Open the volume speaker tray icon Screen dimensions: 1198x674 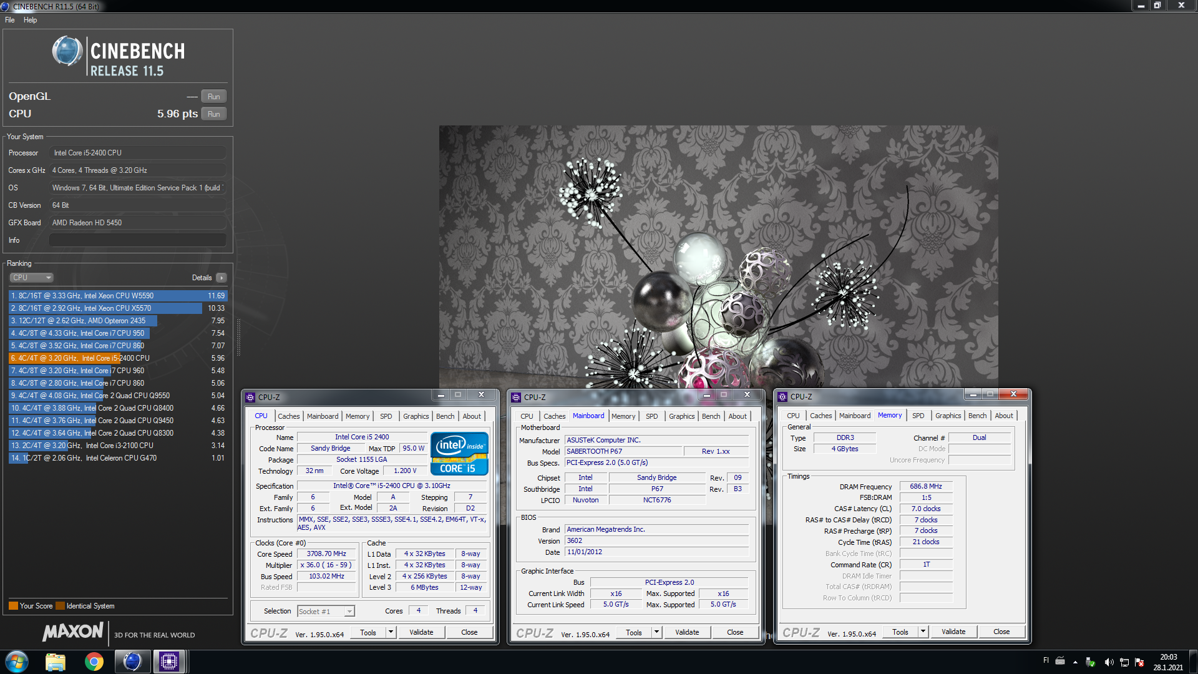tap(1108, 662)
